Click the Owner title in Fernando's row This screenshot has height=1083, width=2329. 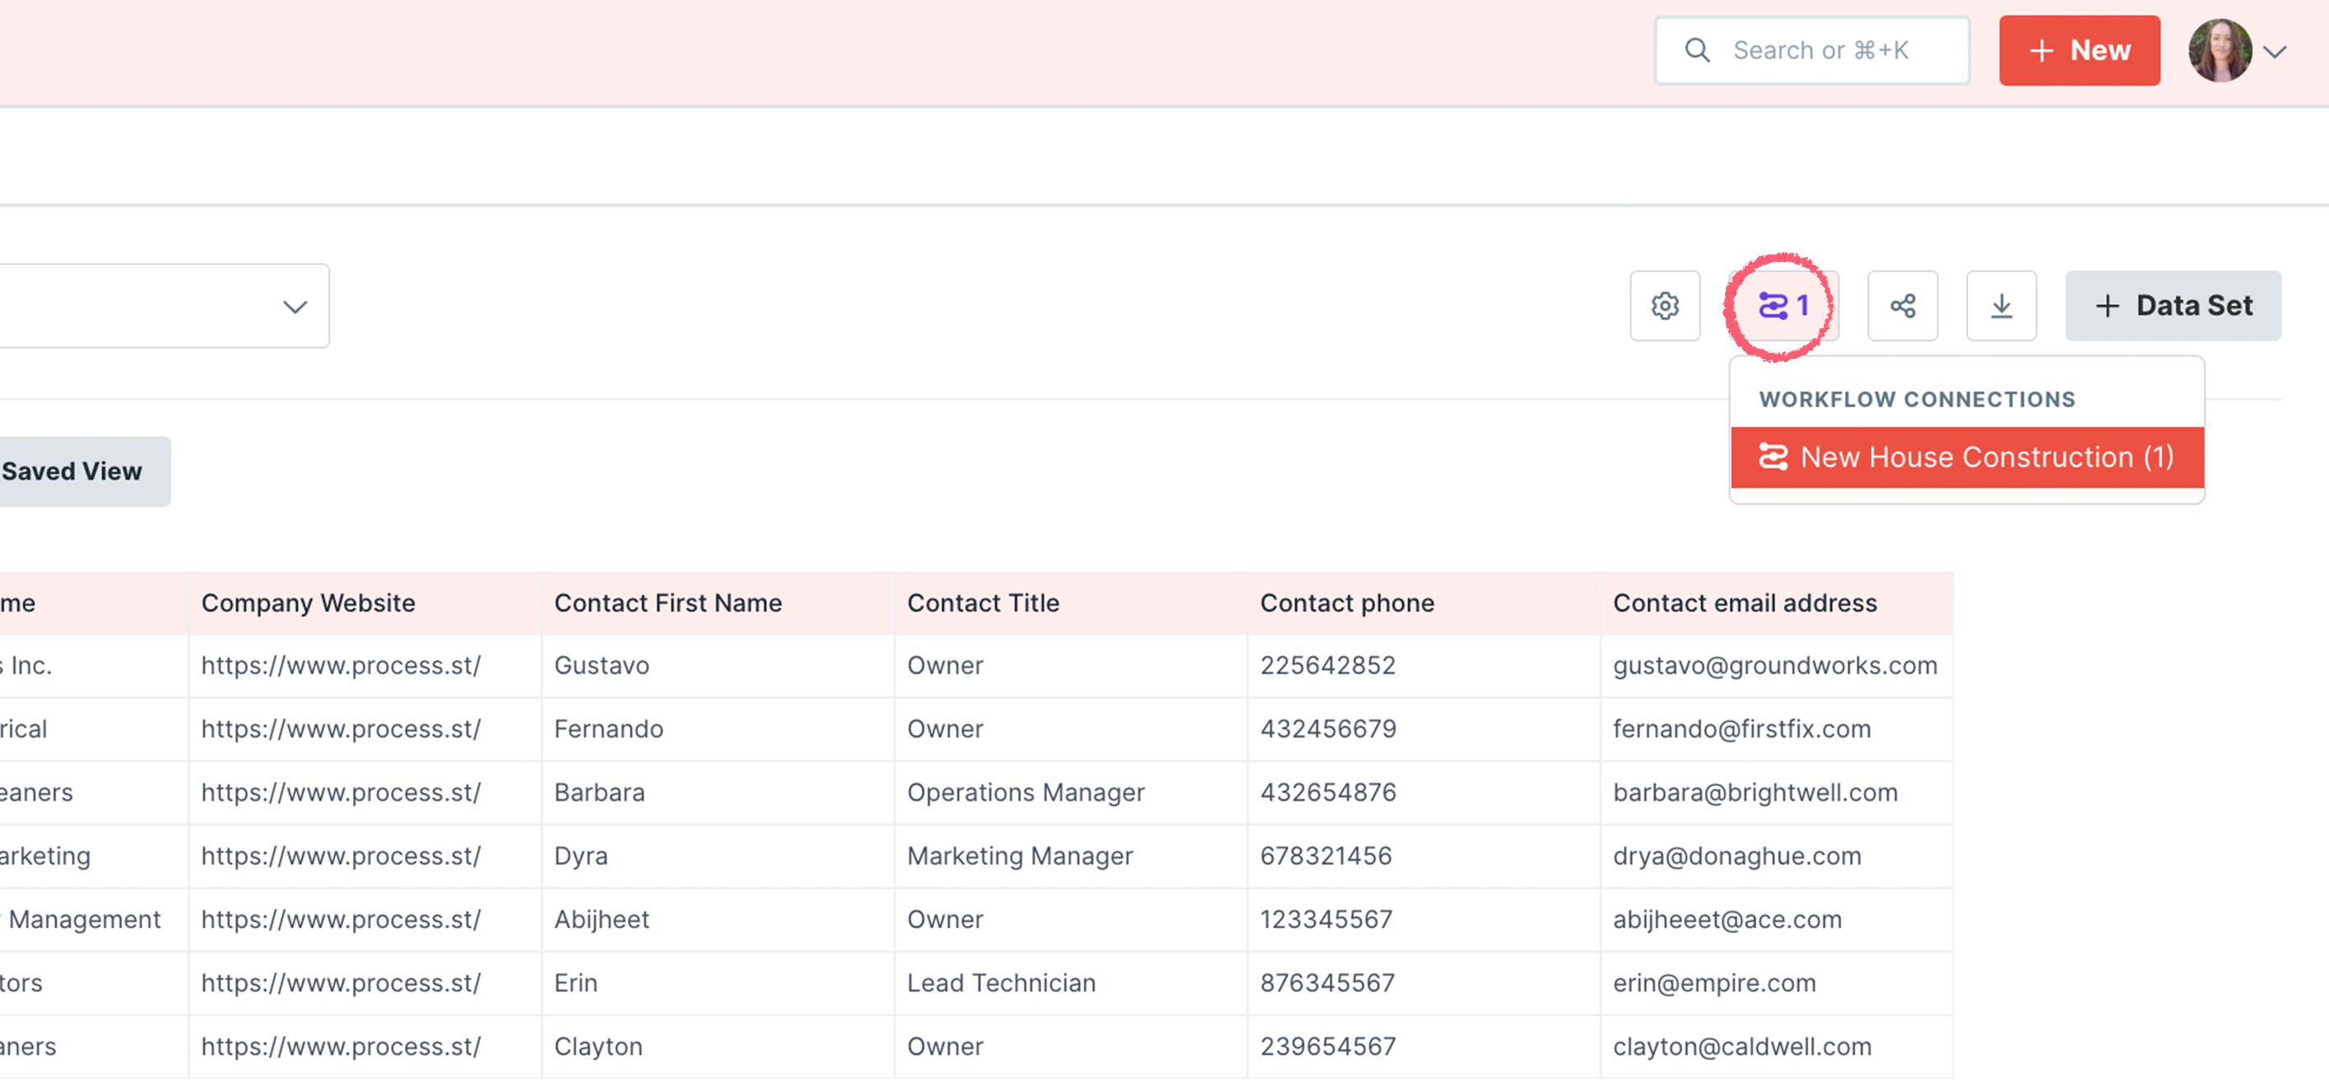pos(945,728)
